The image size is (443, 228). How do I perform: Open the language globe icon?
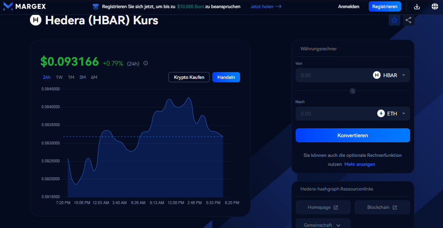click(435, 6)
